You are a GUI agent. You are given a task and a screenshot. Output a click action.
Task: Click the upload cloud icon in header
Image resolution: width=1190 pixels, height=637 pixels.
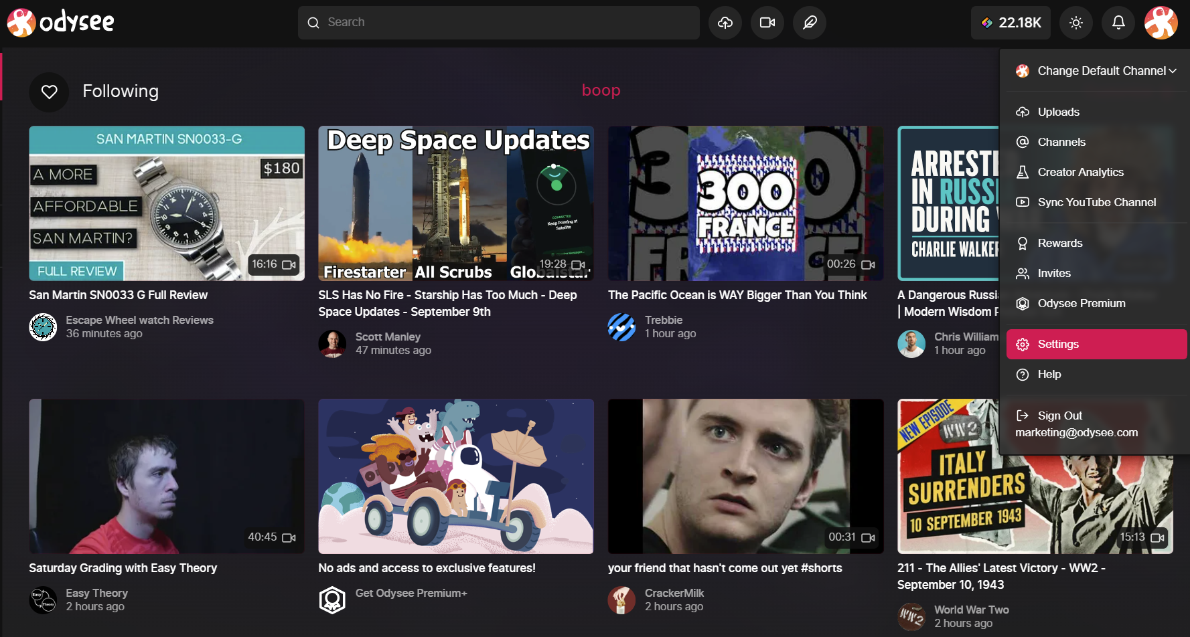[x=725, y=23]
